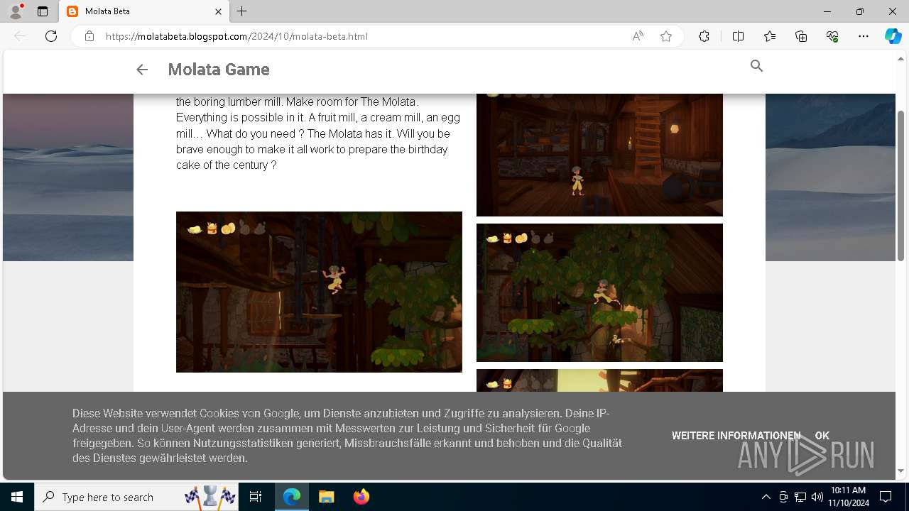
Task: Open the partially visible yellow screenshot
Action: point(599,380)
